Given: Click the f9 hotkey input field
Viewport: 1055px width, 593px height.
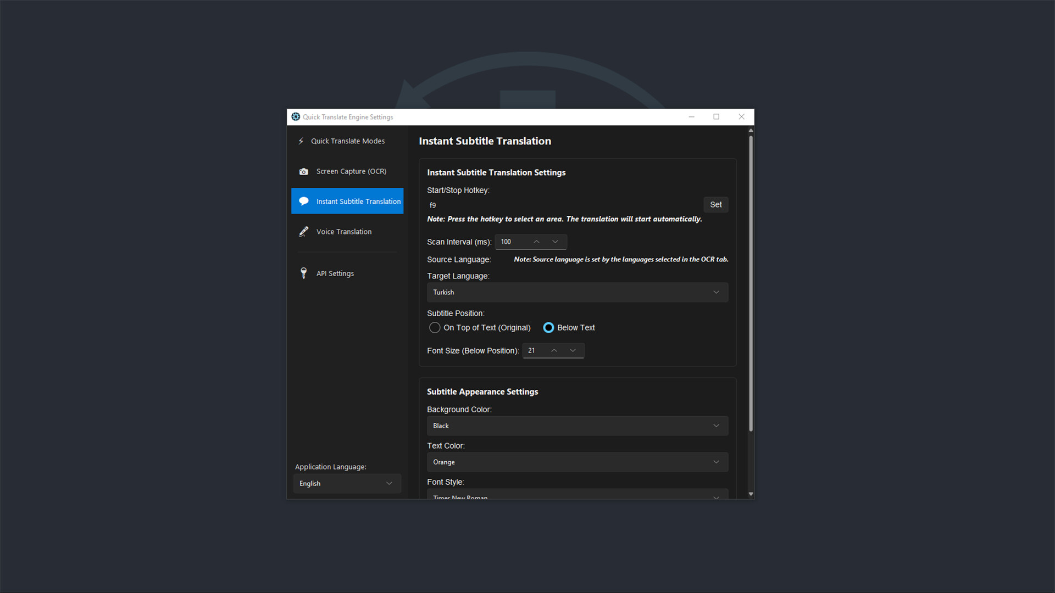Looking at the screenshot, I should tap(495, 205).
